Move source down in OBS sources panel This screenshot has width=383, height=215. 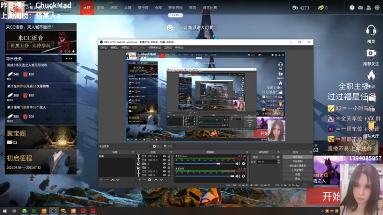pyautogui.click(x=161, y=180)
